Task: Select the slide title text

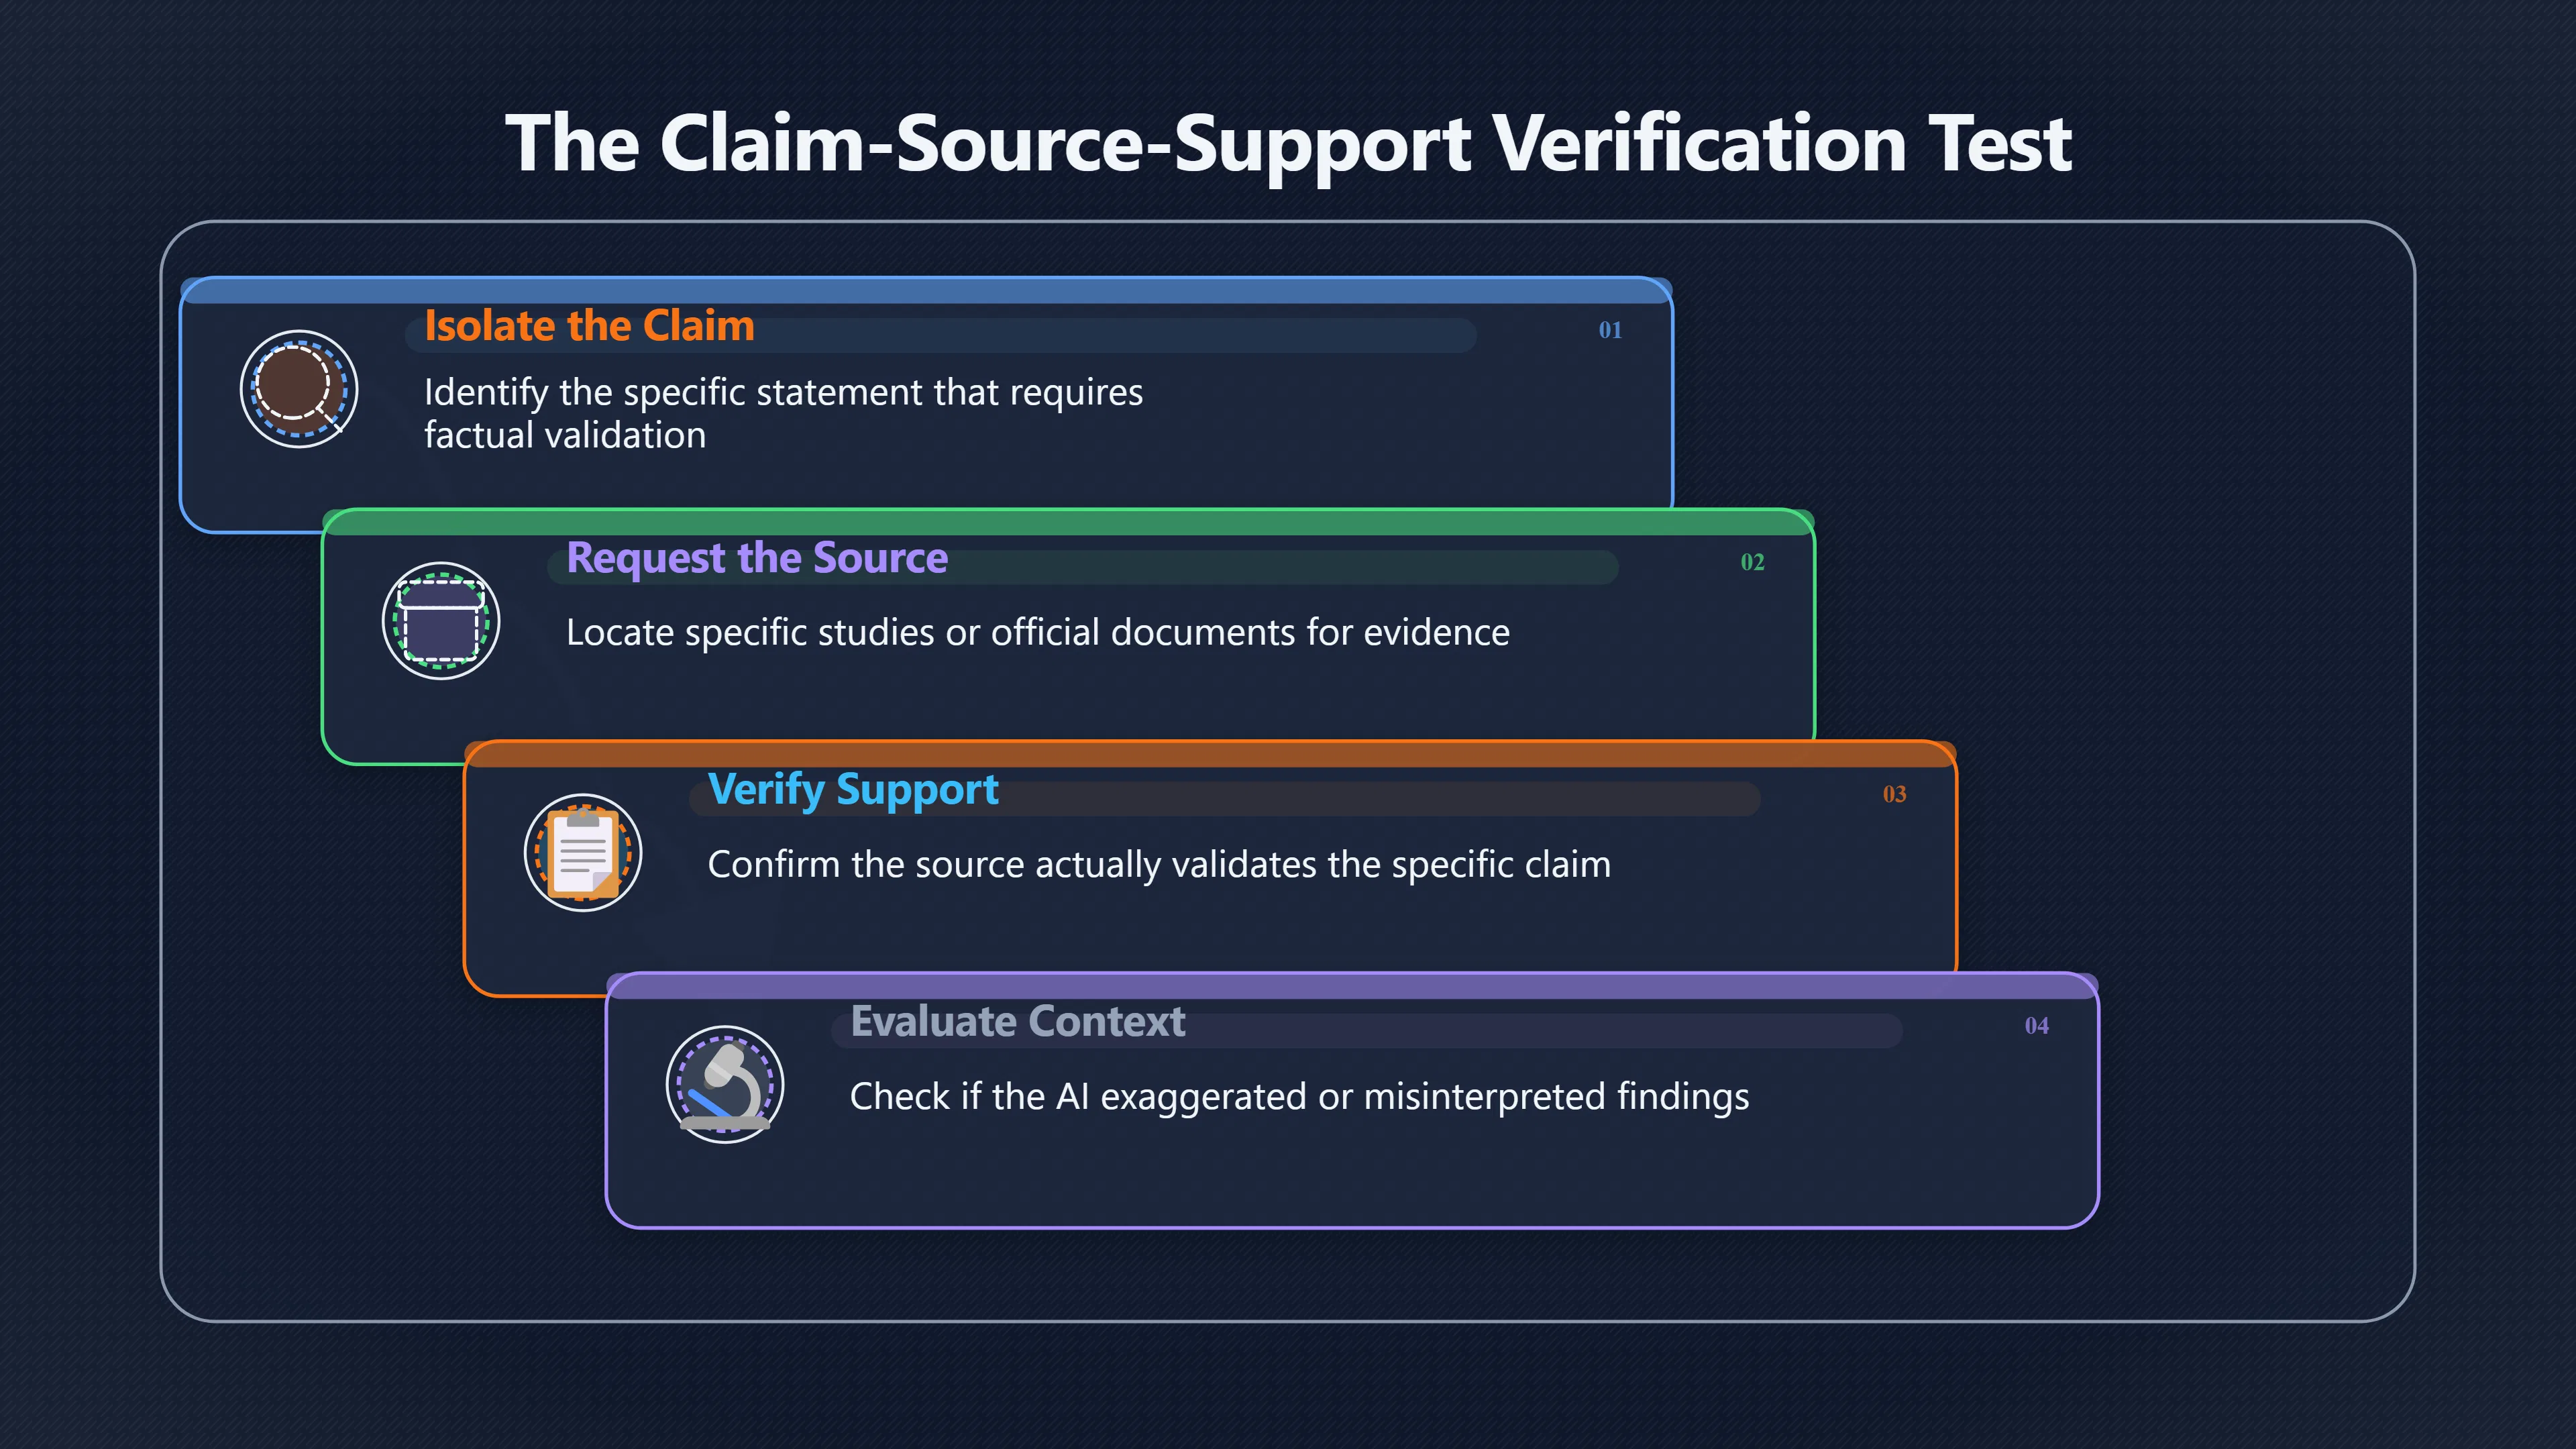Action: pos(1288,144)
